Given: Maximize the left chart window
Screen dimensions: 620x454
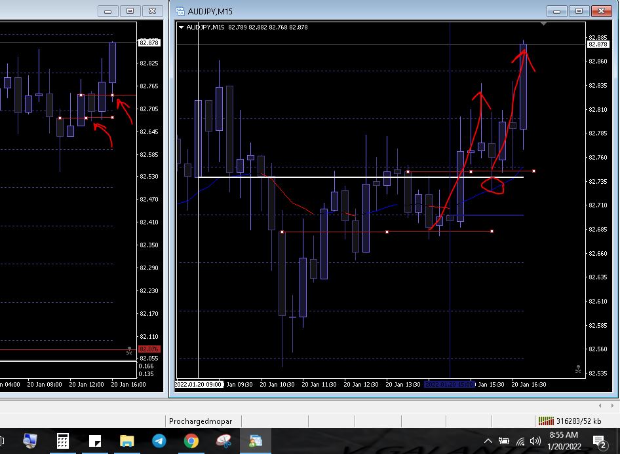Looking at the screenshot, I should (130, 11).
